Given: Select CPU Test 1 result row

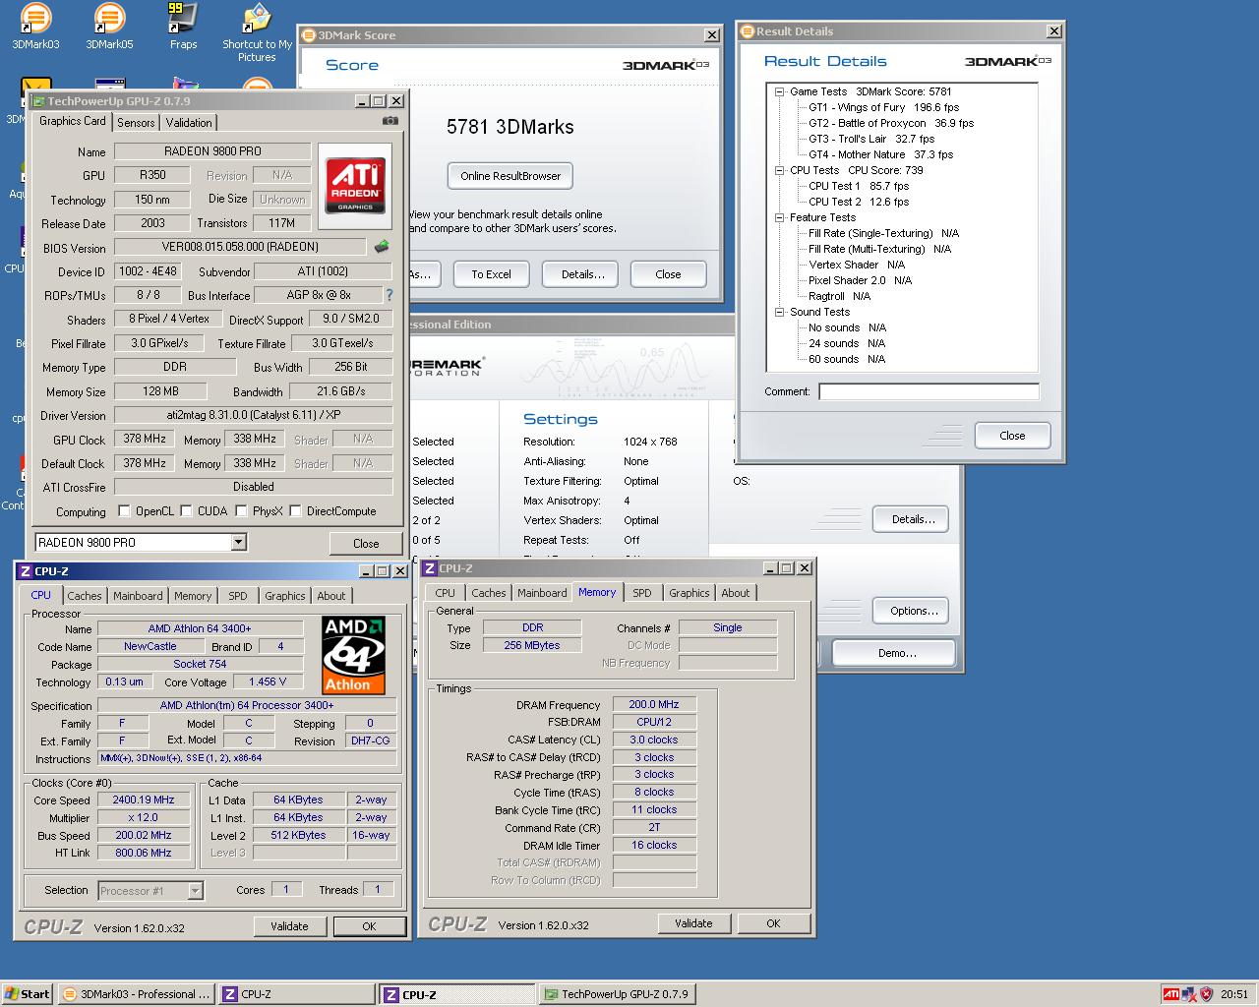Looking at the screenshot, I should point(859,186).
